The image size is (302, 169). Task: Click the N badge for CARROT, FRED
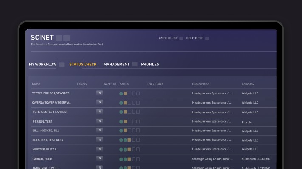point(100,158)
